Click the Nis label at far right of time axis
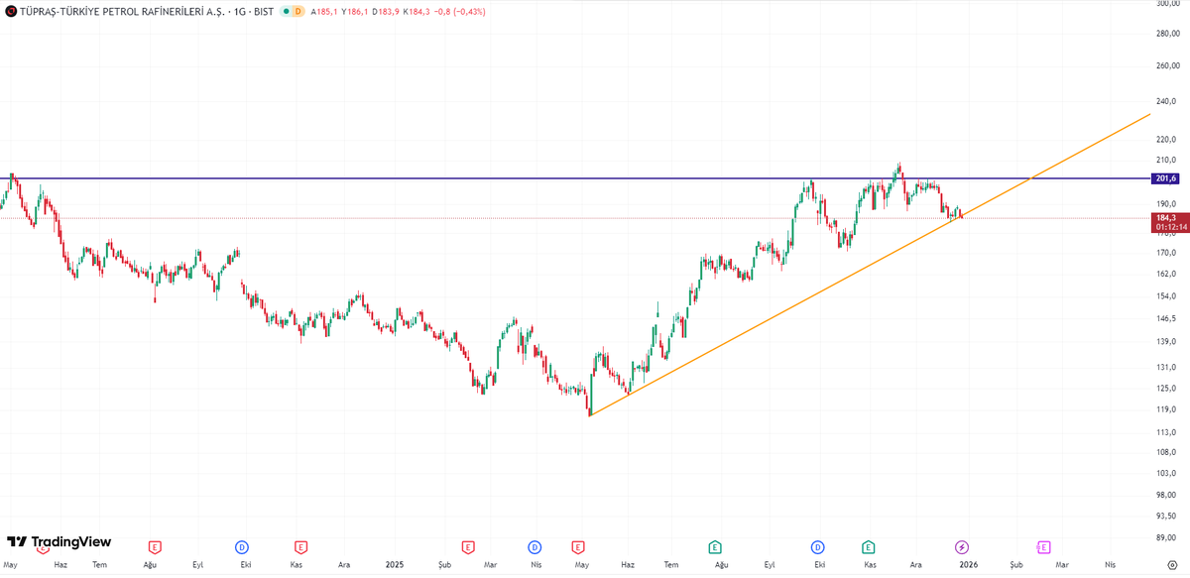The height and width of the screenshot is (578, 1190). (x=1110, y=564)
